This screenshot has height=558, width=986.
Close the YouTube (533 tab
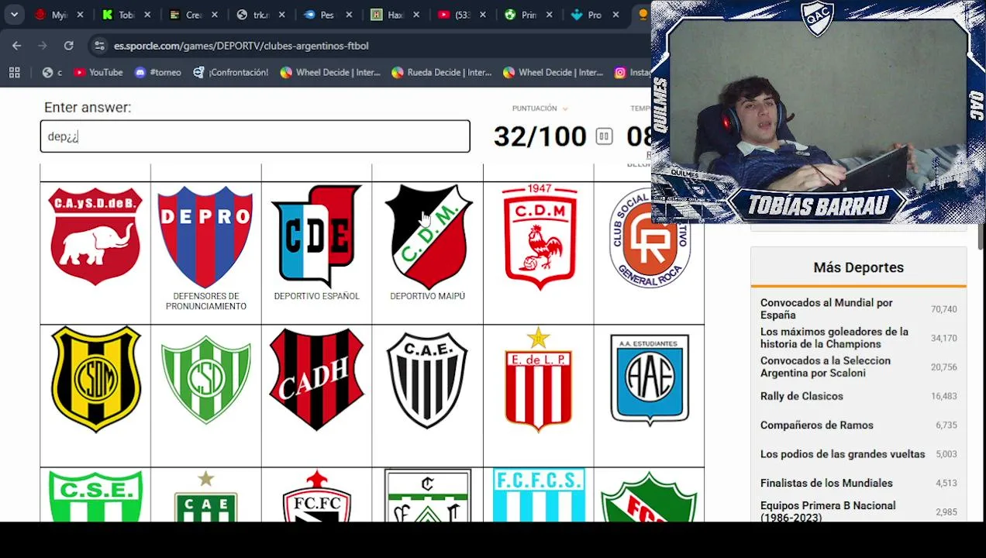pos(484,15)
